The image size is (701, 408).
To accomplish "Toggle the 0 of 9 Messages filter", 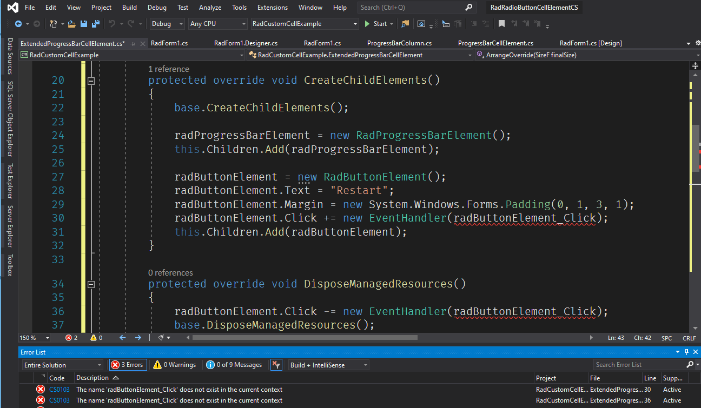I will [x=234, y=365].
